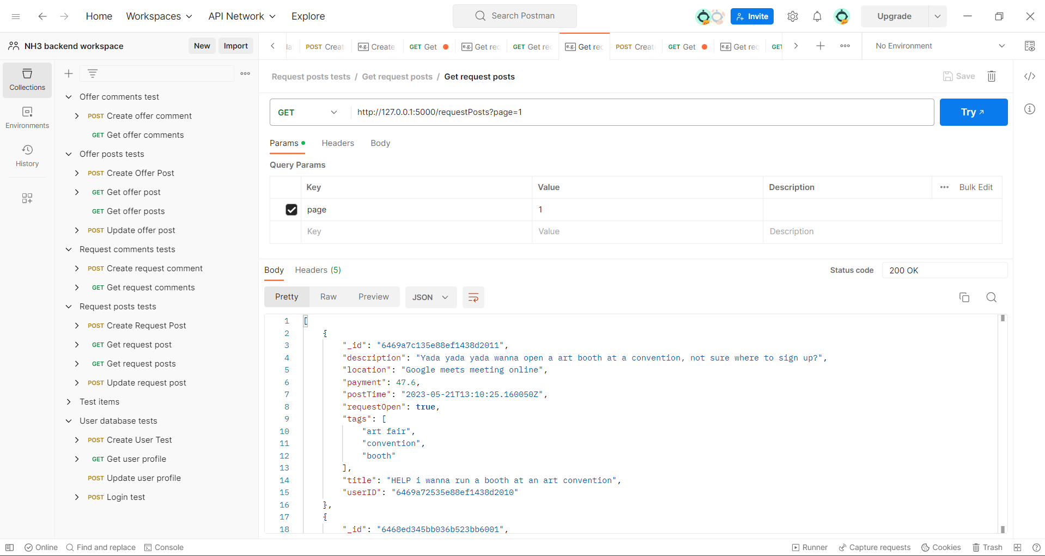Open the No Environment dropdown
The width and height of the screenshot is (1045, 556).
click(940, 46)
